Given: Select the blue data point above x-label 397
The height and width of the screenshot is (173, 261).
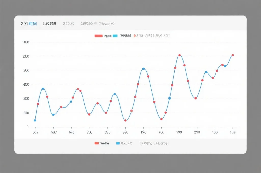Looking at the screenshot, I should coord(35,120).
